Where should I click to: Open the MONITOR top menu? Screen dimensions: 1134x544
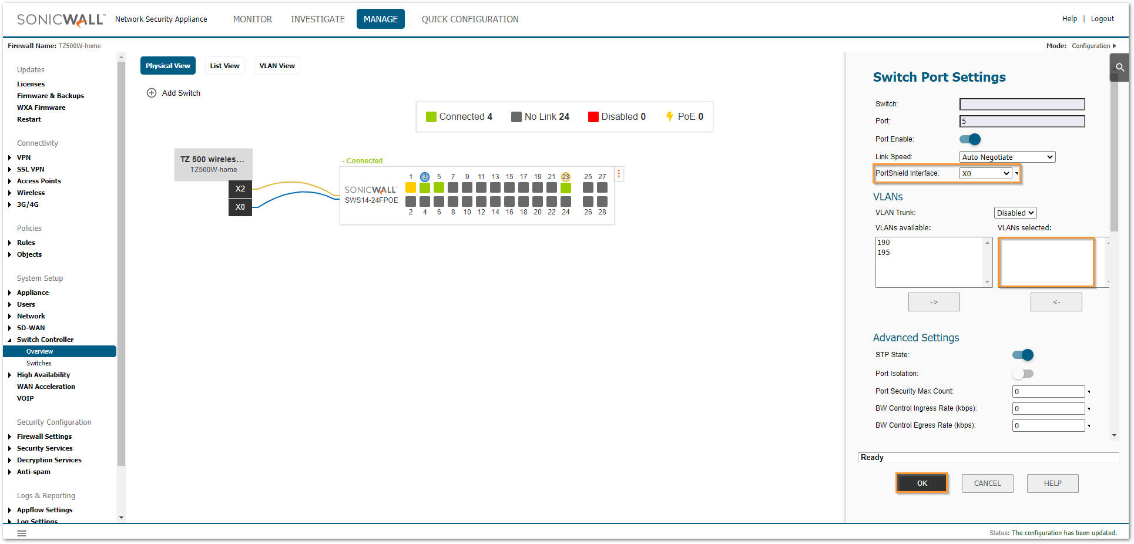[x=253, y=19]
